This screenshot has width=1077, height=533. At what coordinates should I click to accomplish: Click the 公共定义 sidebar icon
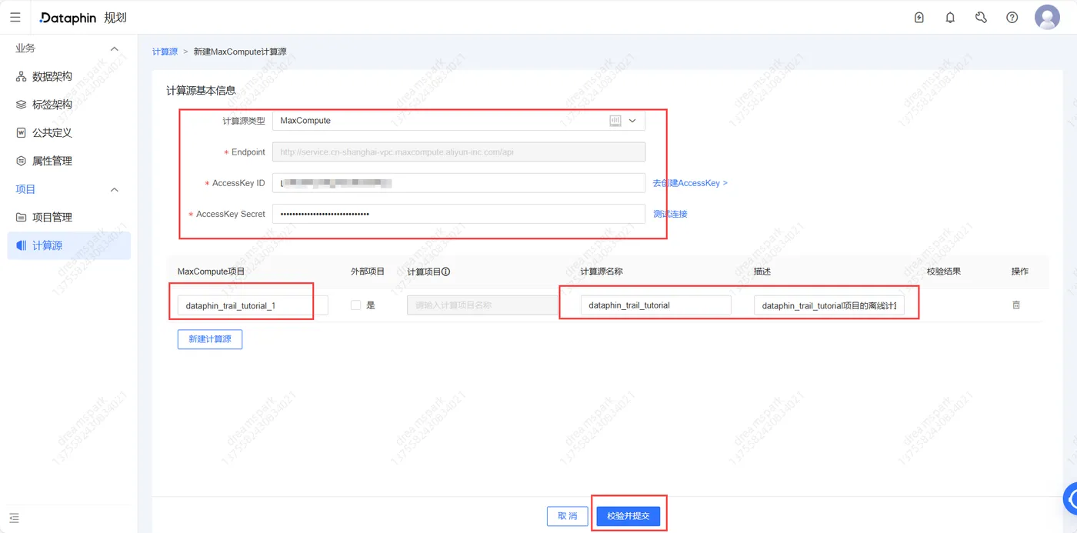pyautogui.click(x=22, y=132)
